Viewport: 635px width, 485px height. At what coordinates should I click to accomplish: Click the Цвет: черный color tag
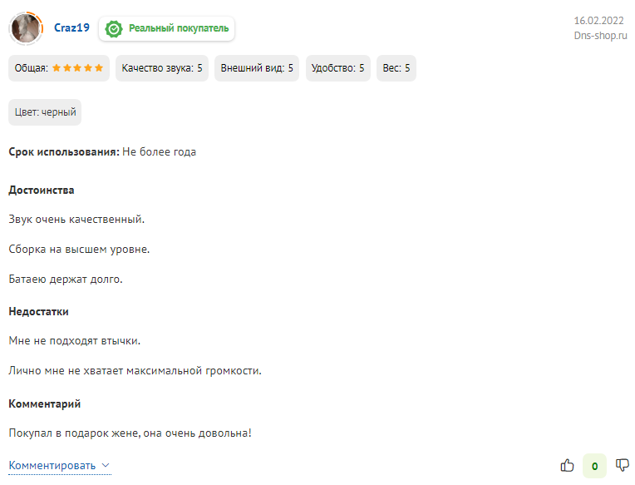(45, 112)
